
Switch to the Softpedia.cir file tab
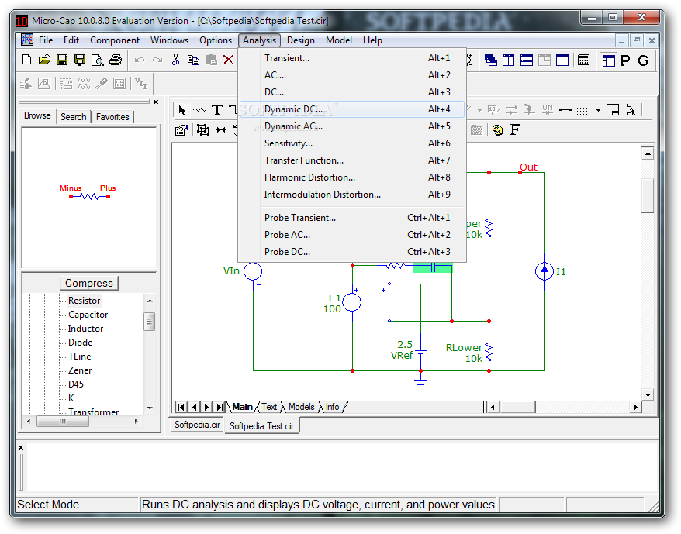[x=197, y=425]
